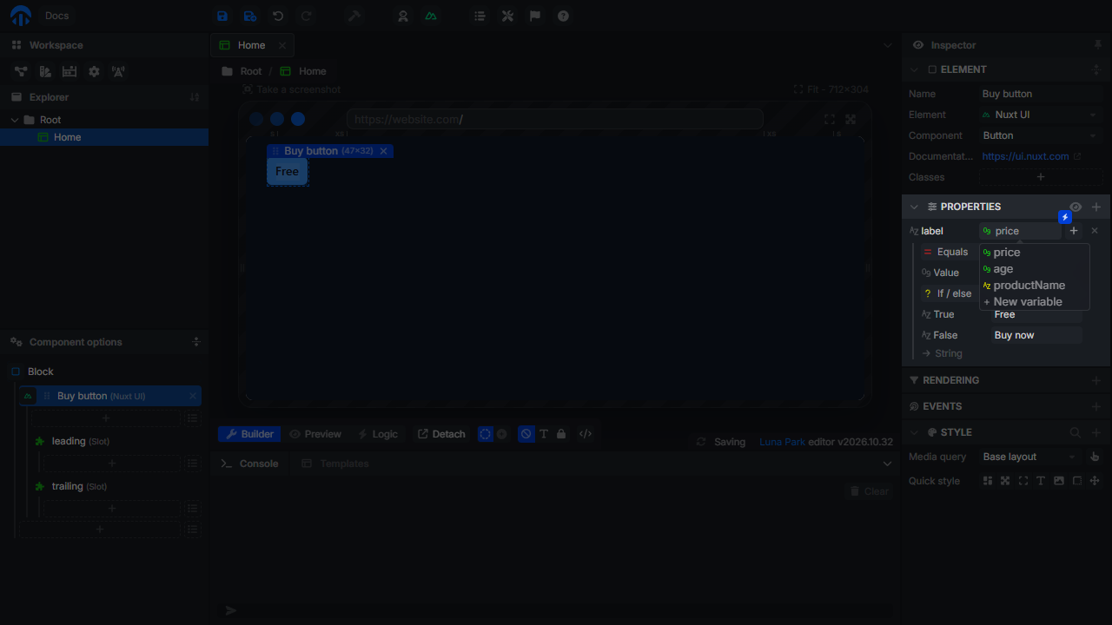The height and width of the screenshot is (625, 1112).
Task: Collapse the ELEMENT section chevron
Action: click(914, 69)
